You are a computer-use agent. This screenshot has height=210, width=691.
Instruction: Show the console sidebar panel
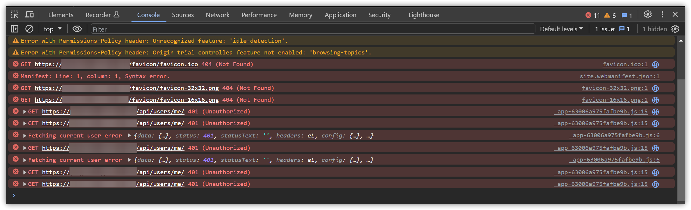coord(14,29)
